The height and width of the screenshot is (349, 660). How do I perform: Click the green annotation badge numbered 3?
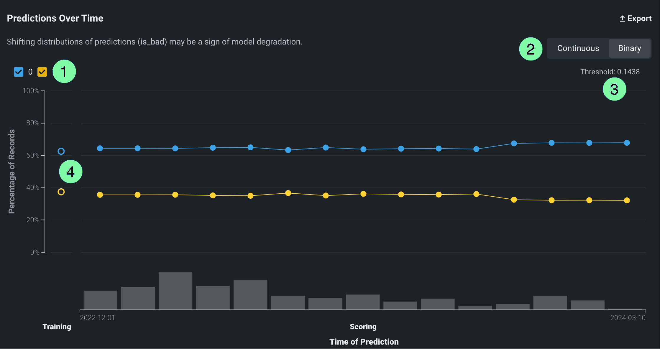coord(614,89)
